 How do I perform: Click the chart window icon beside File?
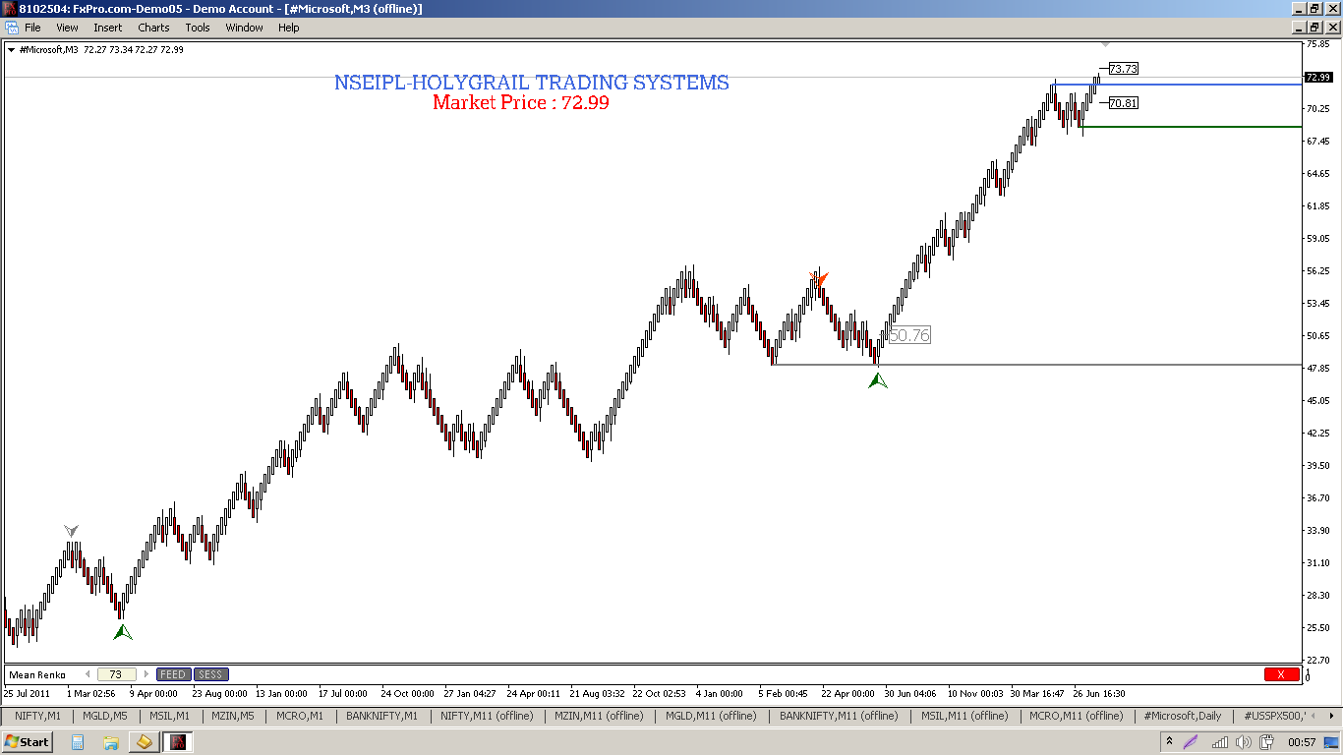pos(10,28)
